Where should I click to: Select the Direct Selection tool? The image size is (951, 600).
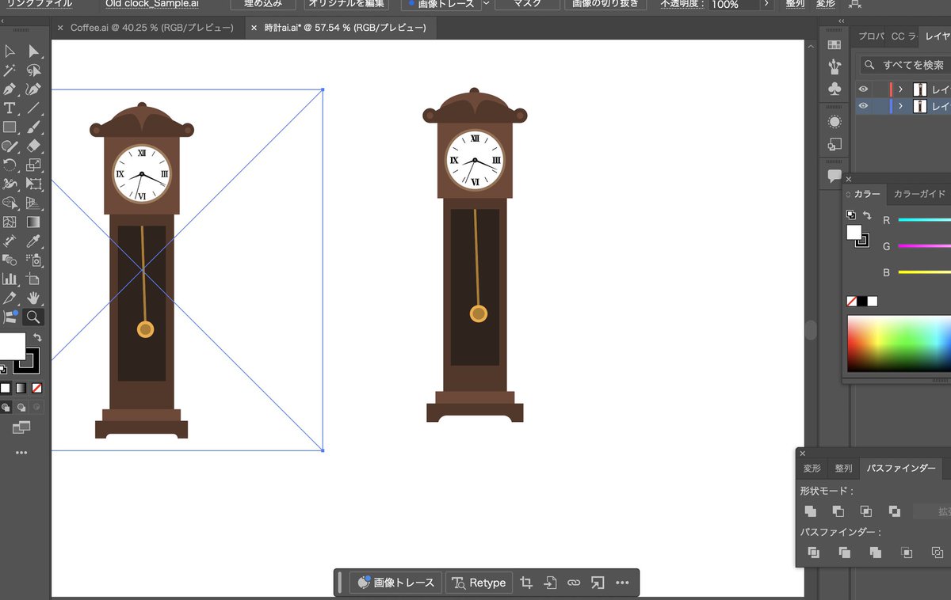pos(33,51)
